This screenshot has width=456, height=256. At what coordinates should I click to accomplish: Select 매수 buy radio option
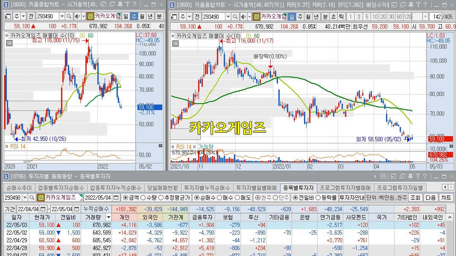[x=219, y=198]
